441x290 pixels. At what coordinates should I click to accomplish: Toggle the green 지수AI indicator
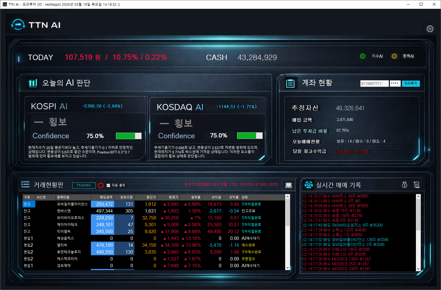coord(363,56)
